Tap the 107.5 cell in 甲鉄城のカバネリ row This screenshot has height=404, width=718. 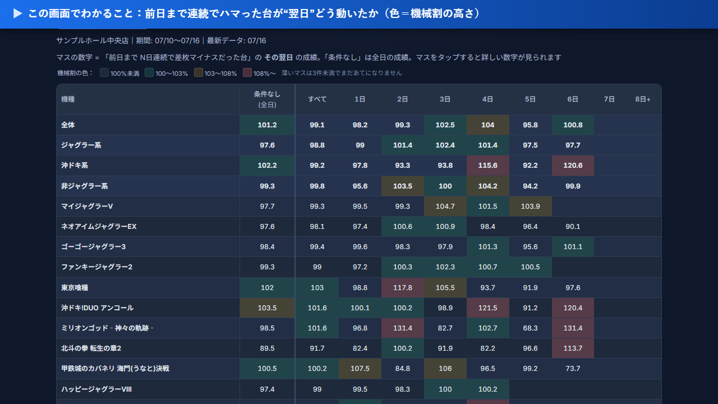click(x=360, y=369)
